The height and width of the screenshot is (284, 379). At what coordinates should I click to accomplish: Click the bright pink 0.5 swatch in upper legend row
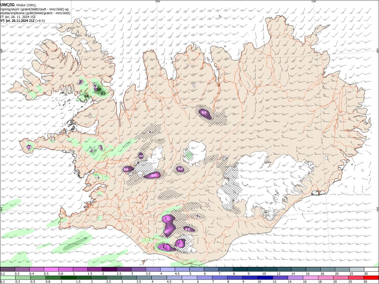click(51, 270)
